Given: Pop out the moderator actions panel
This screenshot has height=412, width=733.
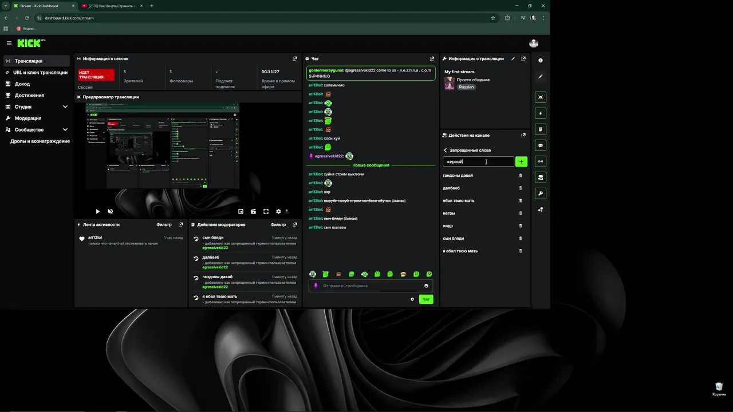Looking at the screenshot, I should tap(295, 225).
